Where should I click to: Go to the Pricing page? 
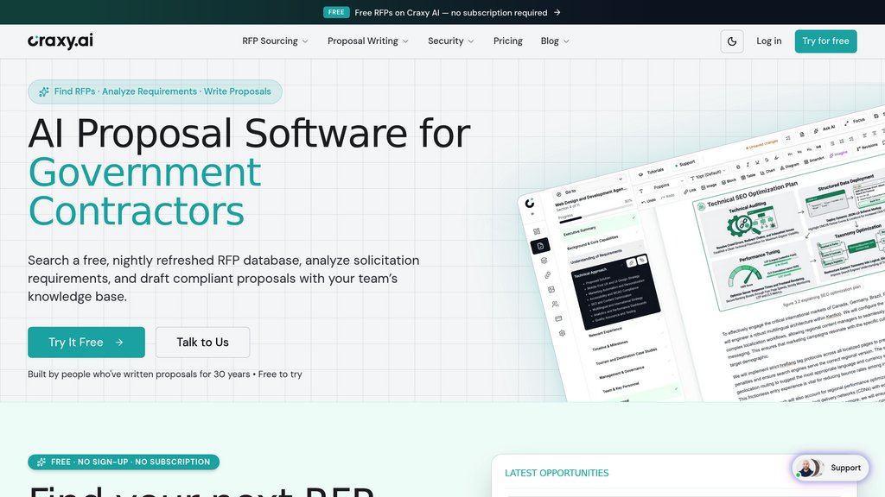507,41
